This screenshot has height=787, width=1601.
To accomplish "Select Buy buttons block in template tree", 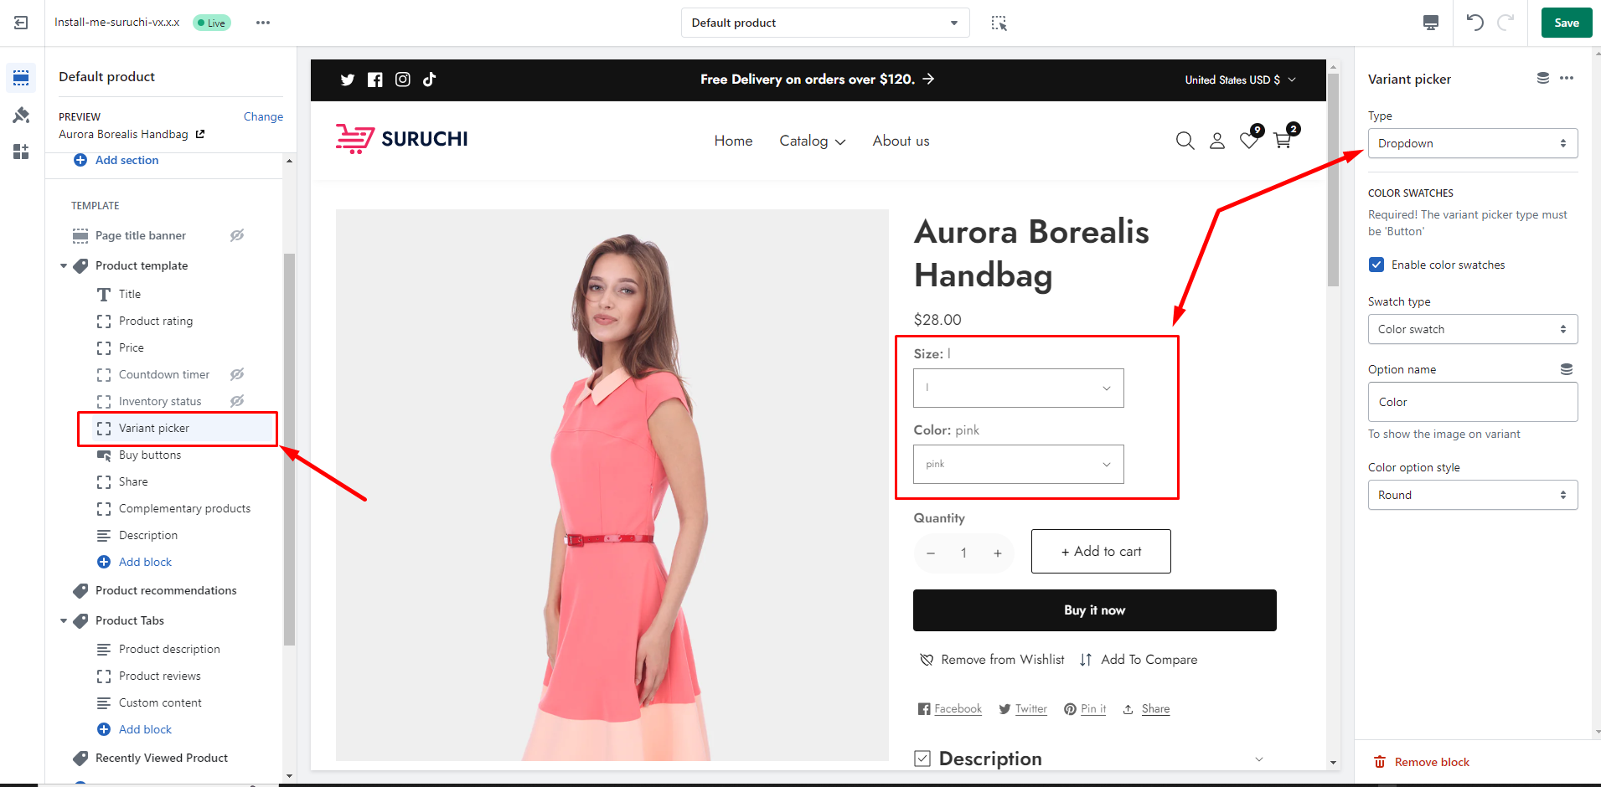I will [150, 455].
